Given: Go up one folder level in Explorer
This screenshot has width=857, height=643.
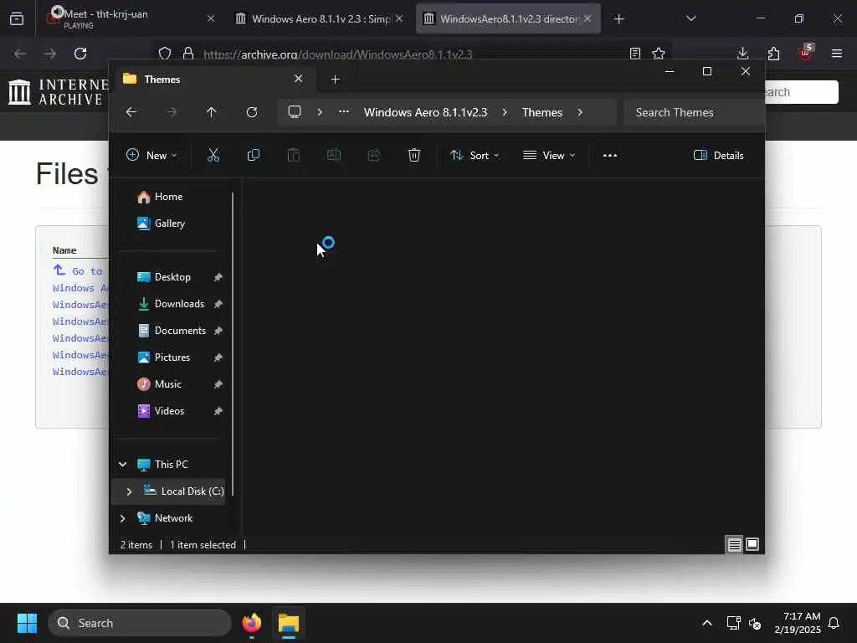Looking at the screenshot, I should coord(212,112).
